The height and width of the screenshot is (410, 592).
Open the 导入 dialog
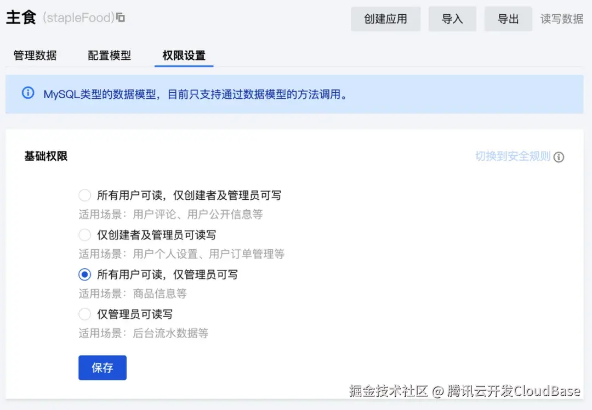coord(452,18)
